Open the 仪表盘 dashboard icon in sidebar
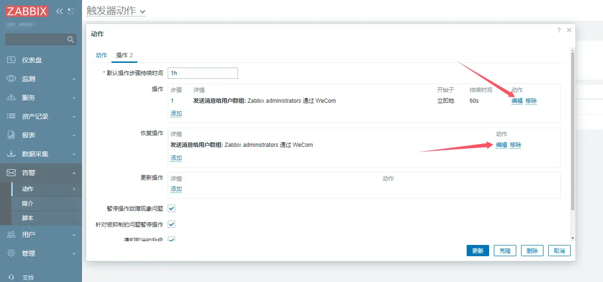Screen dimensions: 603x282 [x=11, y=60]
